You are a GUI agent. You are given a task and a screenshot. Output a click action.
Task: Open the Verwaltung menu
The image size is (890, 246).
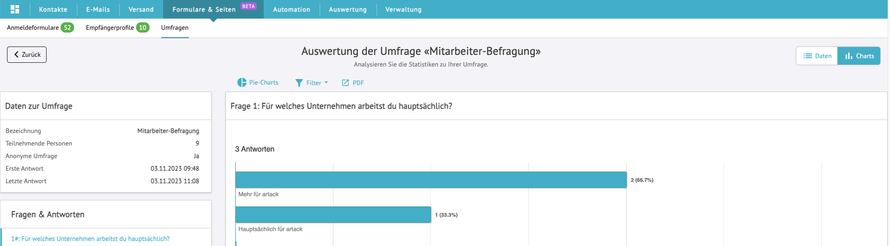coord(404,9)
